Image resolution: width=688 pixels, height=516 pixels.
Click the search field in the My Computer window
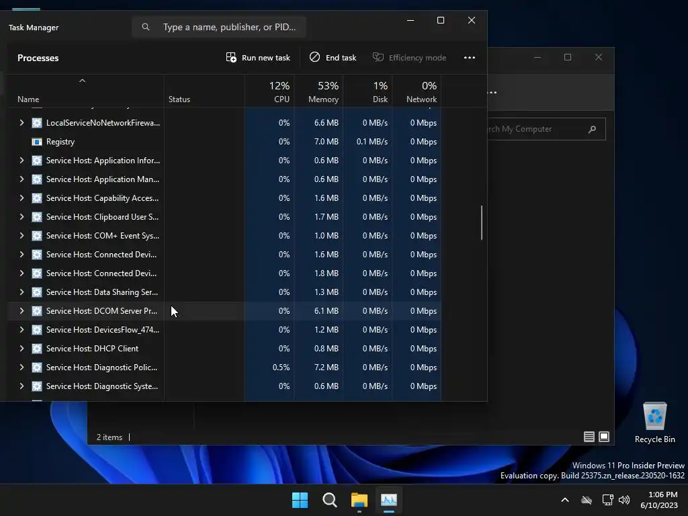tap(546, 129)
